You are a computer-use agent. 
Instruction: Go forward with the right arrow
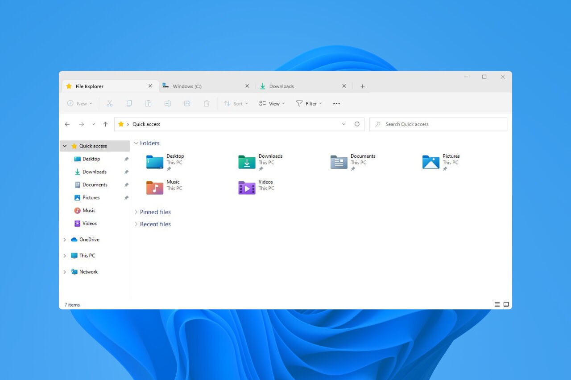81,124
